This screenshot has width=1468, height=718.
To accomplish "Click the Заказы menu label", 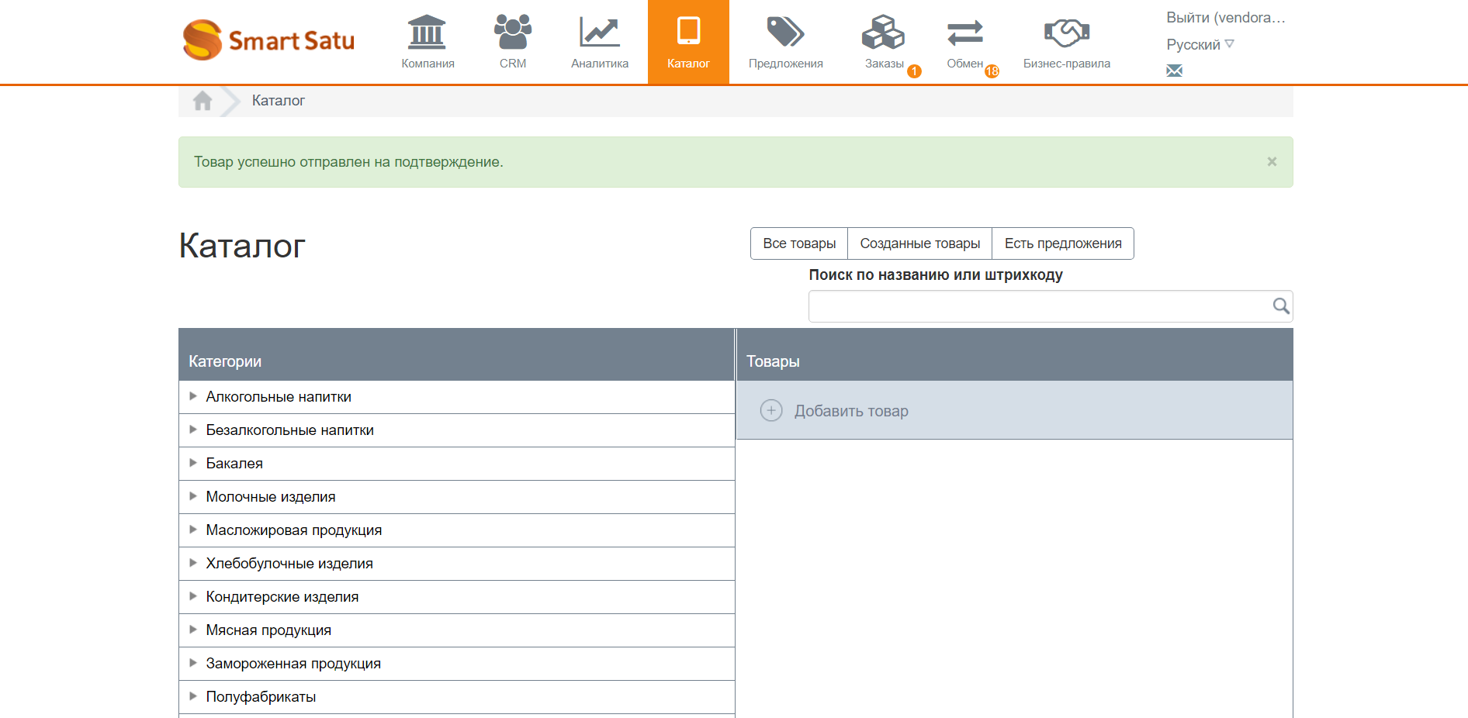I will tap(885, 64).
